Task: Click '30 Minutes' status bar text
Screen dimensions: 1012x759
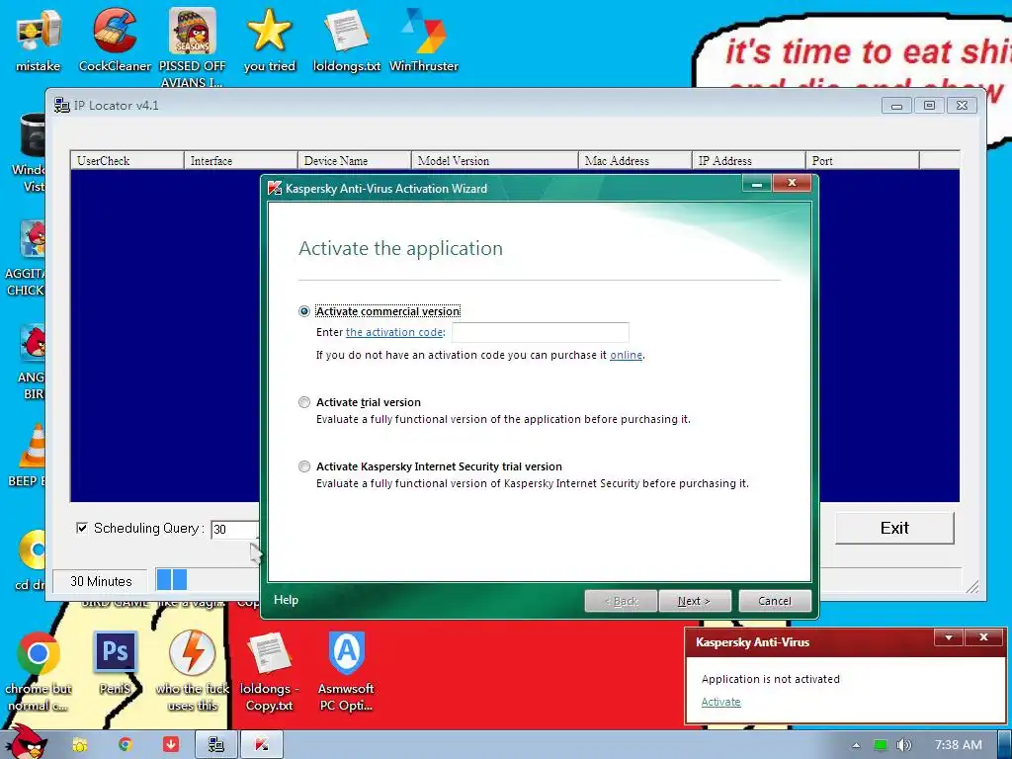Action: (101, 581)
